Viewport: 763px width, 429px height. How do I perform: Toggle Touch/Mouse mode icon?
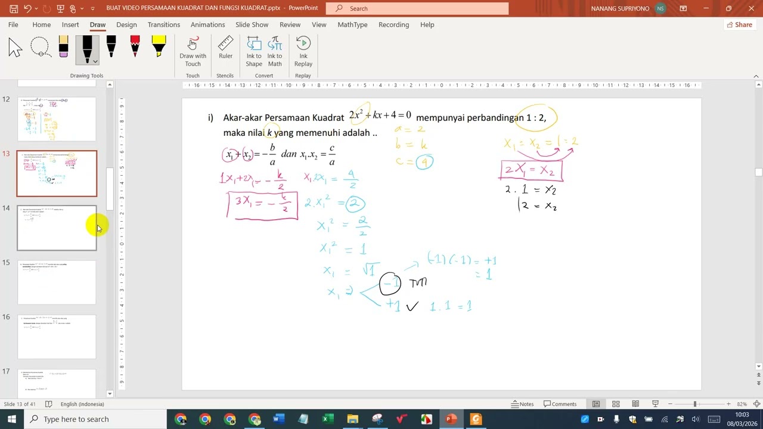click(73, 8)
